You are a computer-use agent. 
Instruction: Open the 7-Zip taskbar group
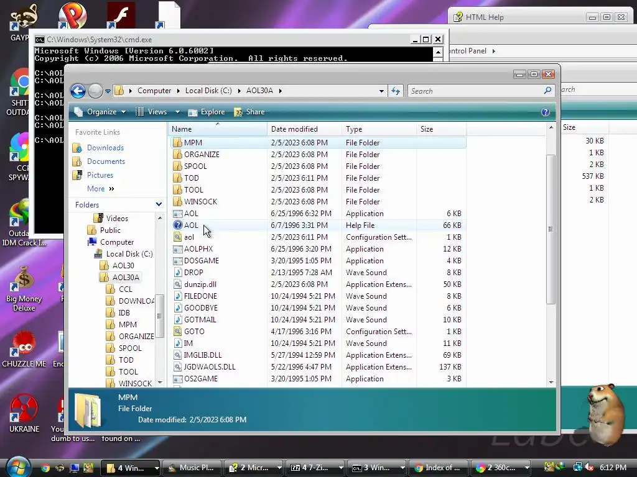tap(315, 468)
